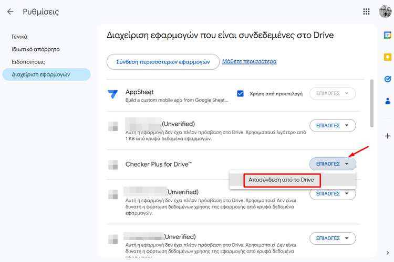
Task: Open Google Calendar side panel icon
Action: click(x=388, y=35)
